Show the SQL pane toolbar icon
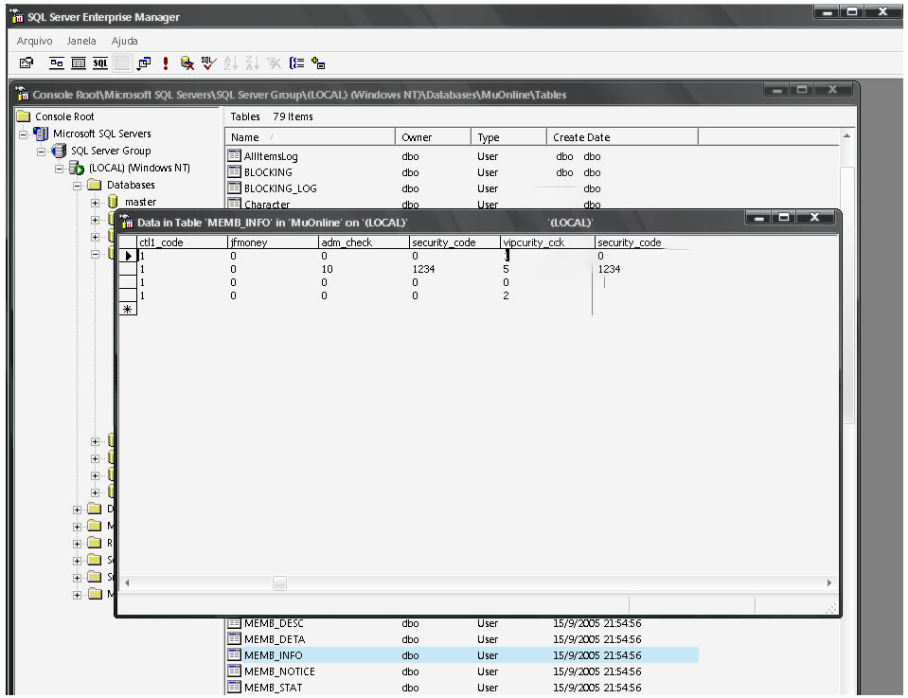The width and height of the screenshot is (908, 698). (x=100, y=63)
